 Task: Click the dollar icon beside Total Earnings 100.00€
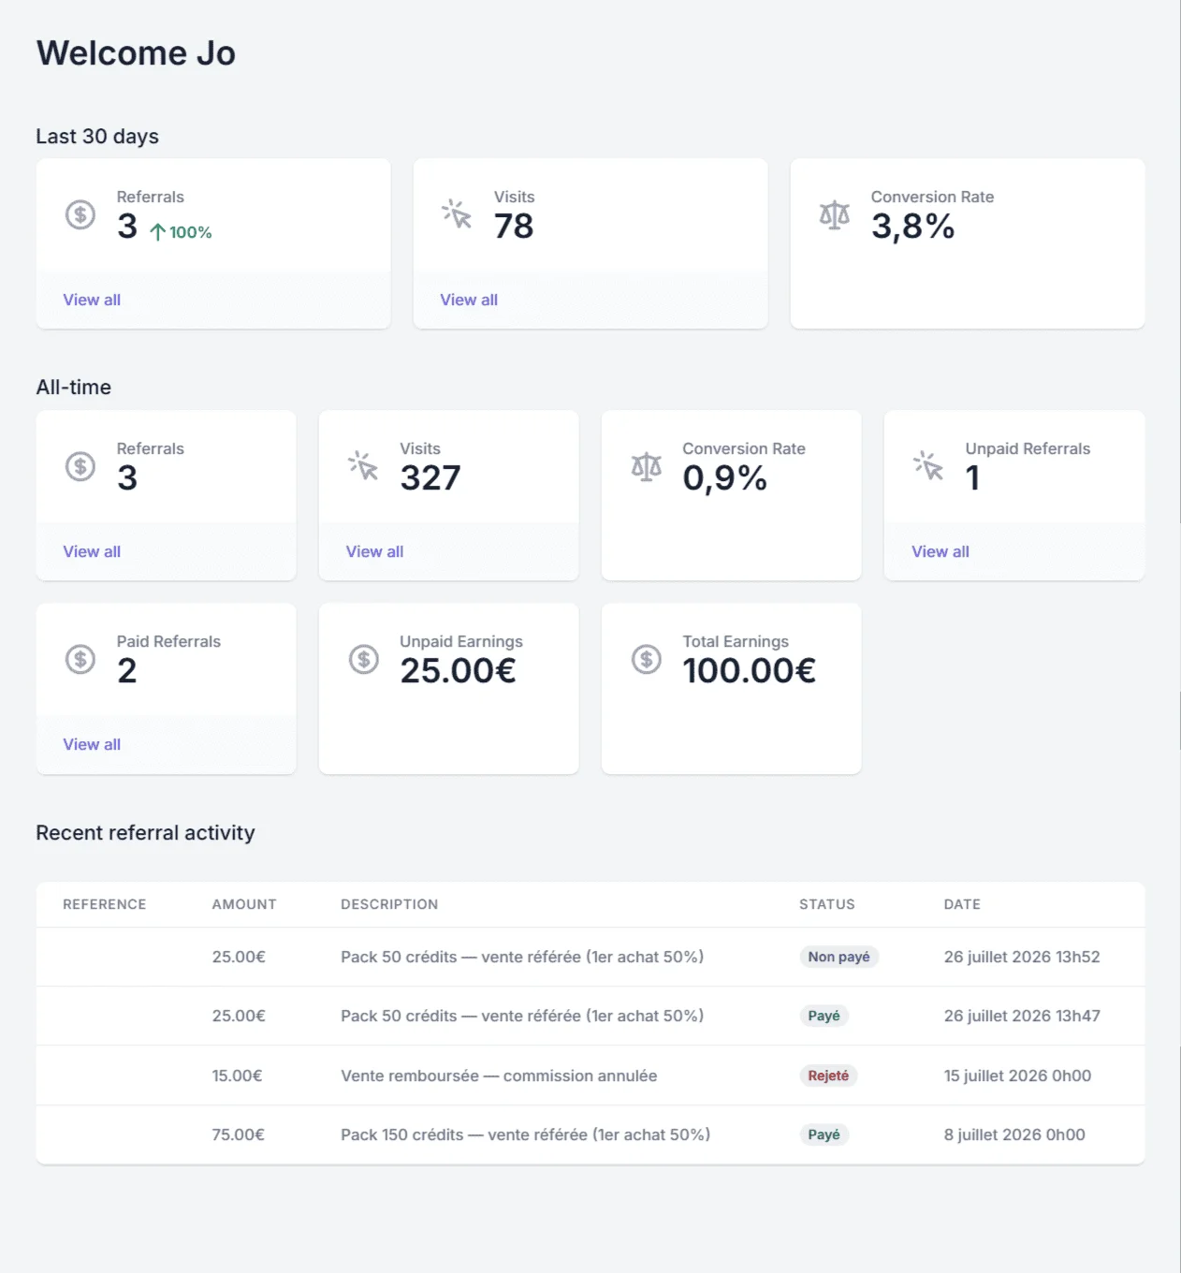647,659
